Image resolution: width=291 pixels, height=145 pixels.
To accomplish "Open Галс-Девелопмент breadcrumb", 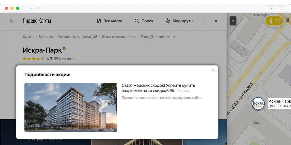I will pos(158,37).
